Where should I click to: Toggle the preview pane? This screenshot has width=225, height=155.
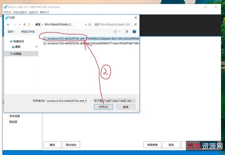click(126, 32)
